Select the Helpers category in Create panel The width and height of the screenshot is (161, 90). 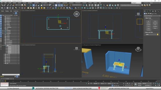click(152, 13)
